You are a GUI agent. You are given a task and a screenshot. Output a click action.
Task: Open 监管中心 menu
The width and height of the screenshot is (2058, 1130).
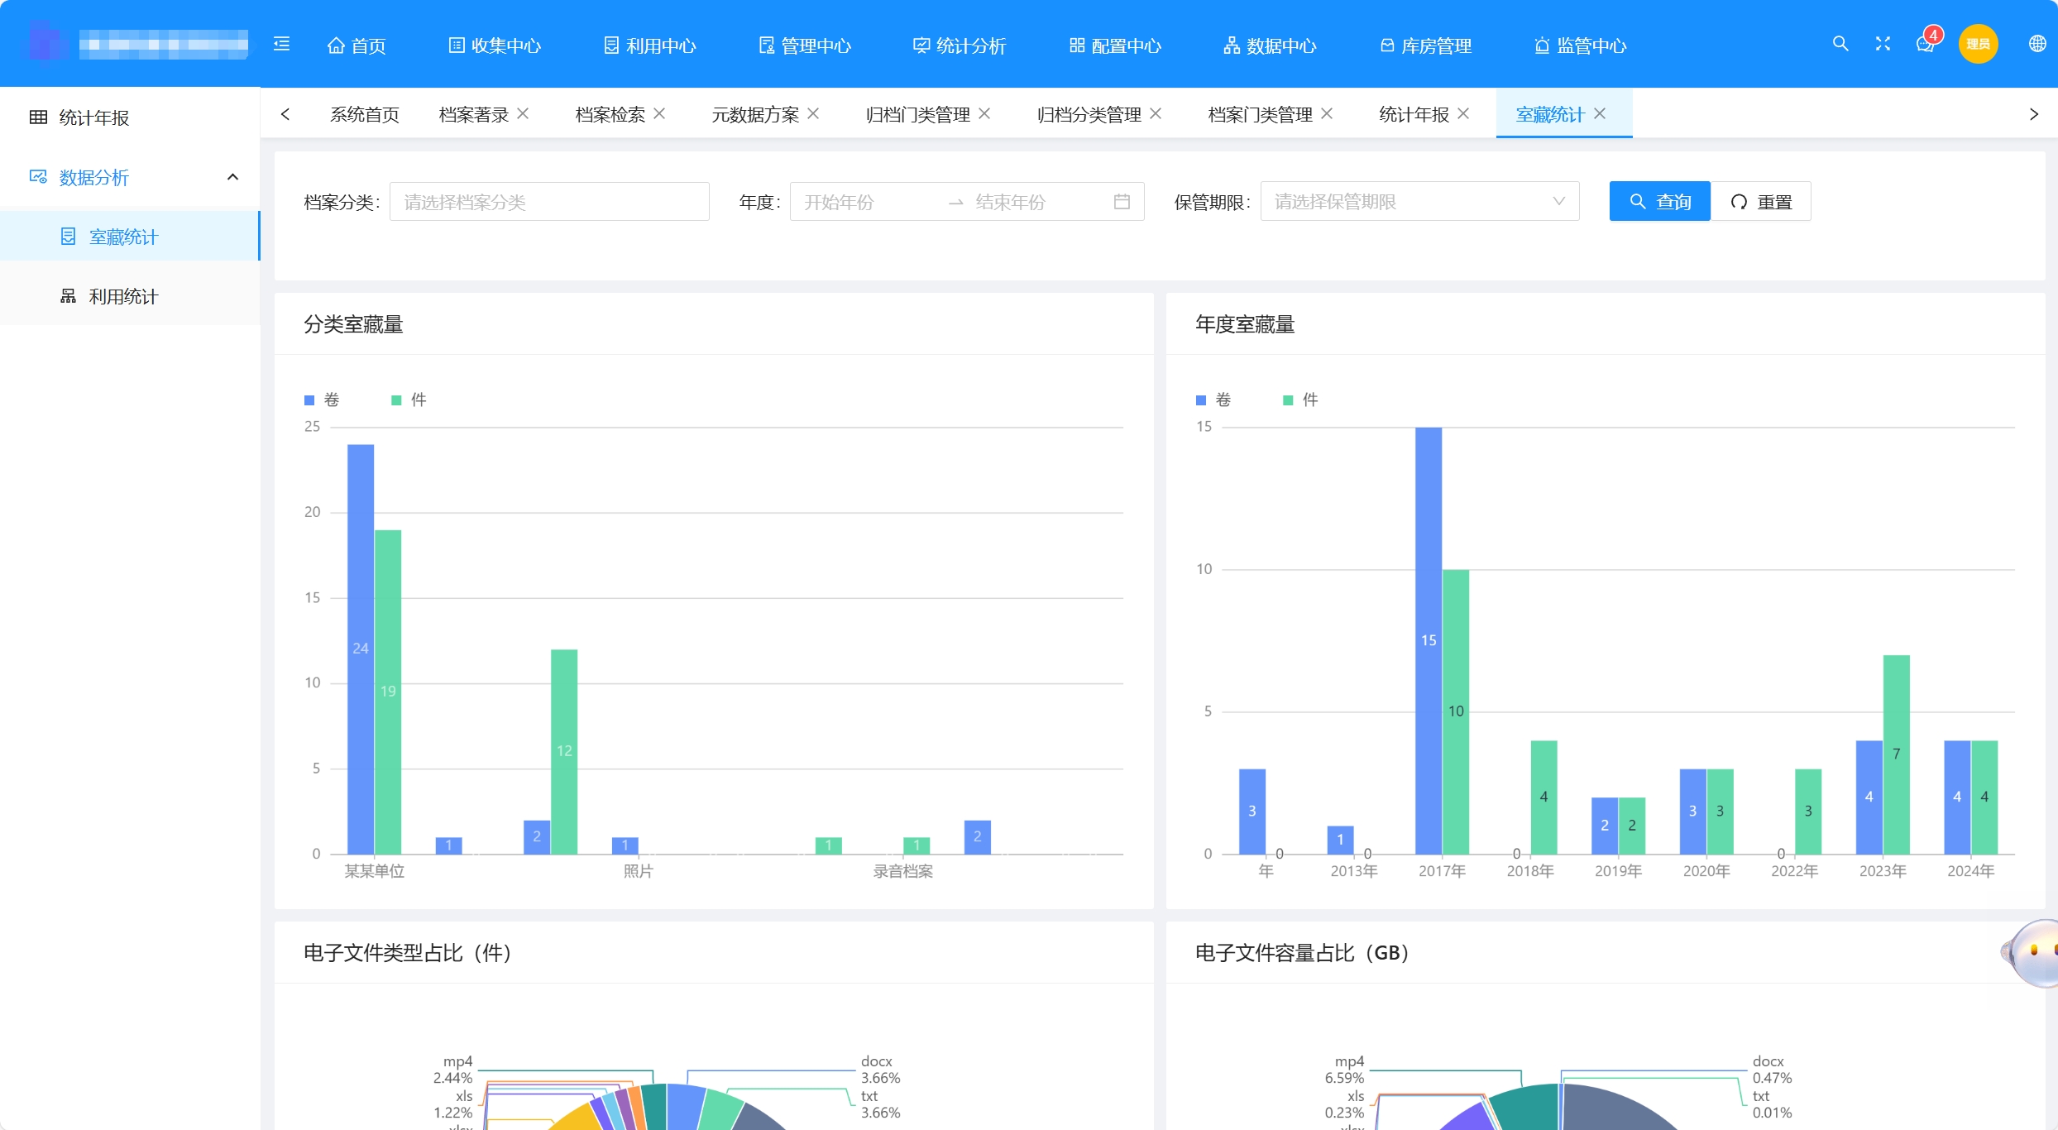click(x=1580, y=45)
